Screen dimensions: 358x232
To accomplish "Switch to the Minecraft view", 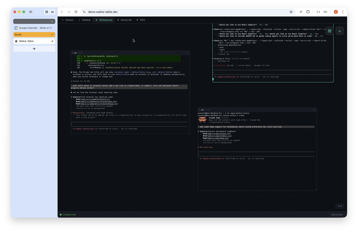I will 125,20.
